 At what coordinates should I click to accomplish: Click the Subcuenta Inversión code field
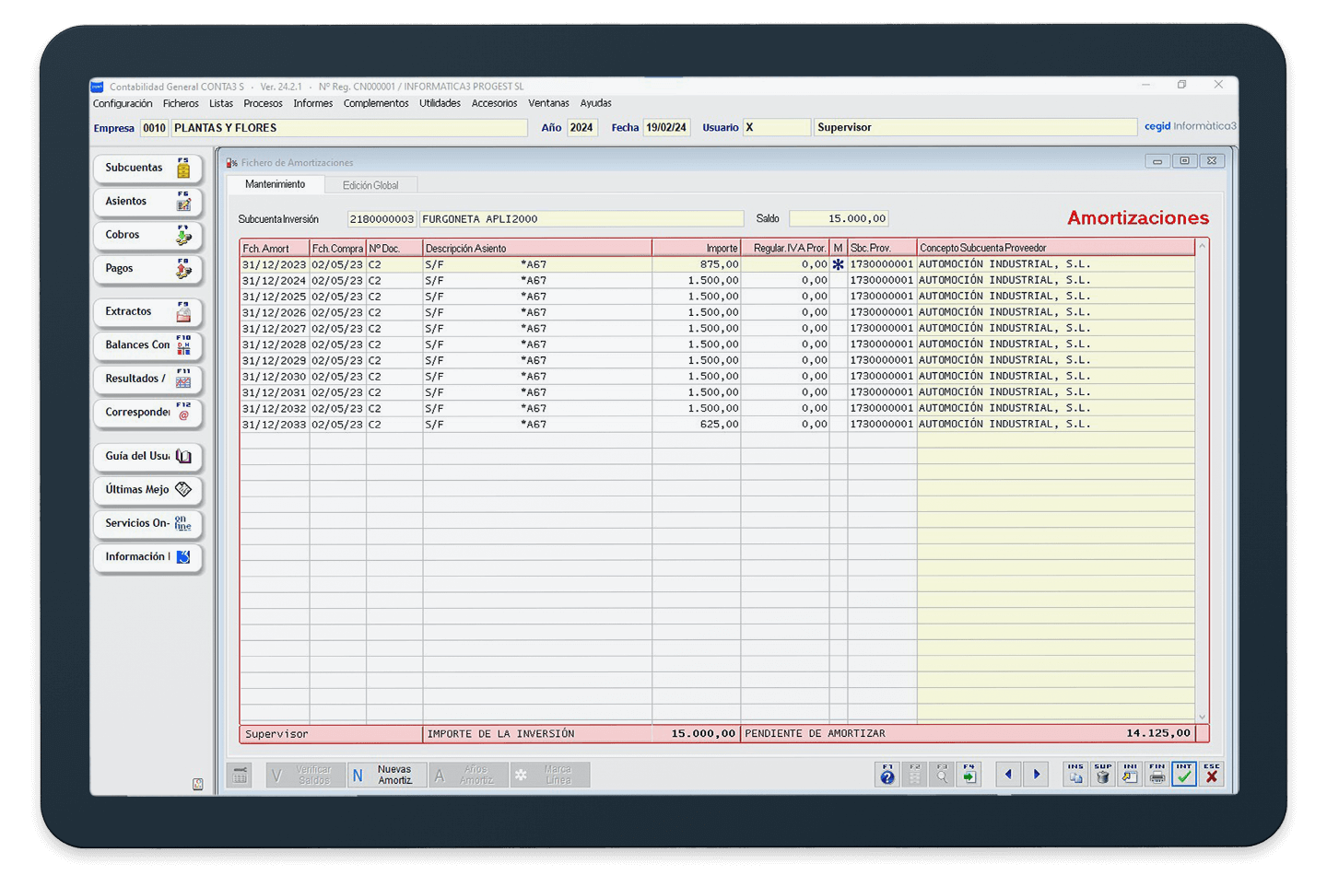pyautogui.click(x=382, y=219)
